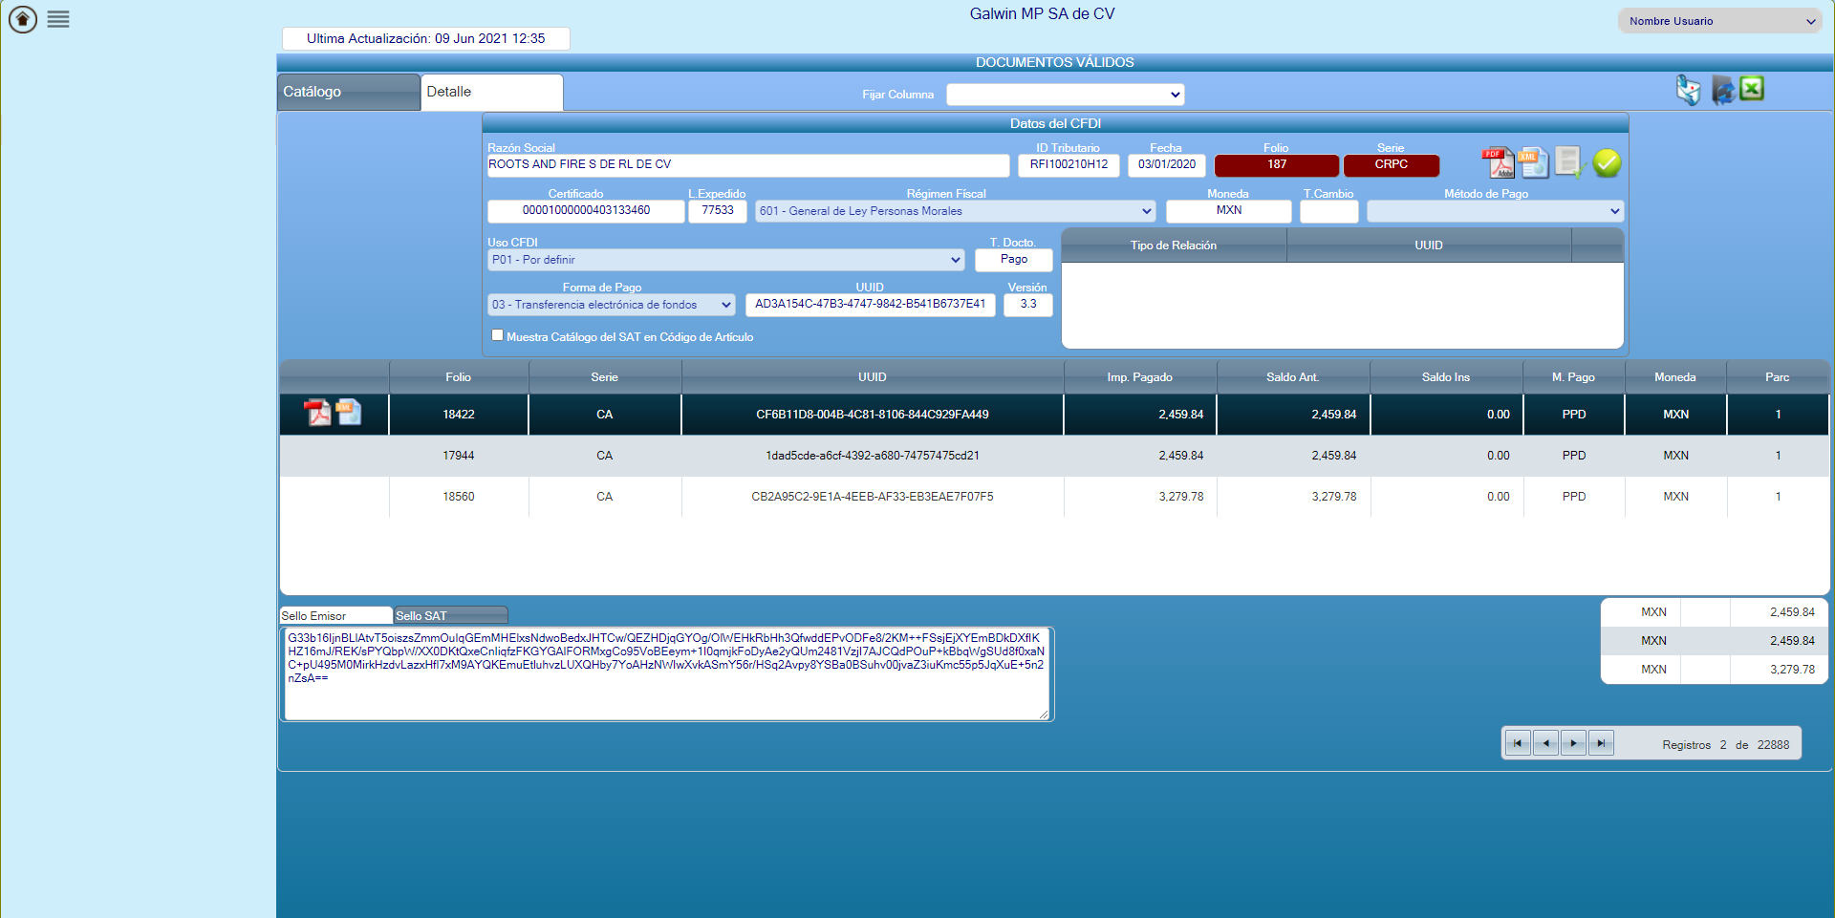Go to the first record
The height and width of the screenshot is (918, 1835).
[x=1518, y=743]
